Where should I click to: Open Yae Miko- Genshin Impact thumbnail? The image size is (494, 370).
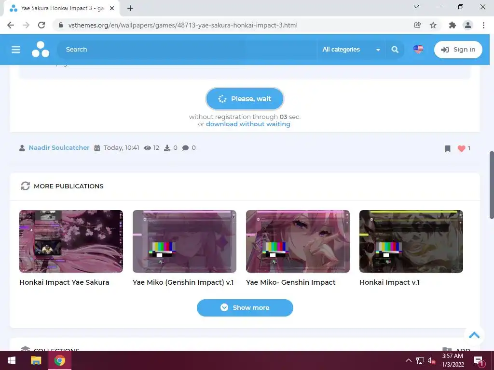tap(298, 241)
